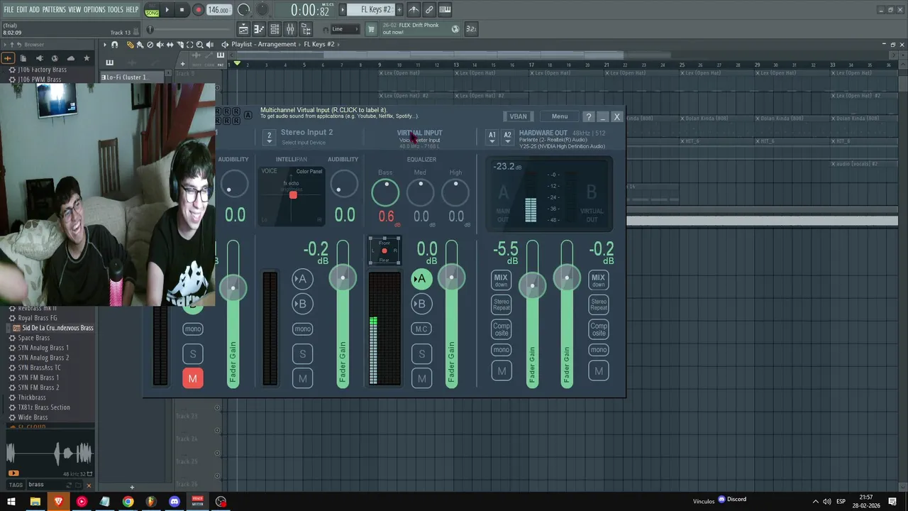Viewport: 908px width, 511px height.
Task: Add a new pattern with plus button
Action: click(400, 9)
